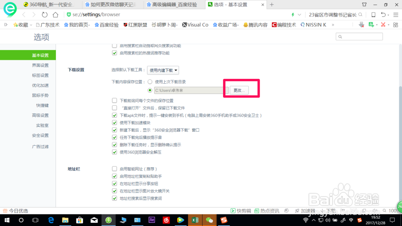This screenshot has width=402, height=226.
Task: Toggle 使用下载加速模块 checkbox
Action: tap(114, 123)
